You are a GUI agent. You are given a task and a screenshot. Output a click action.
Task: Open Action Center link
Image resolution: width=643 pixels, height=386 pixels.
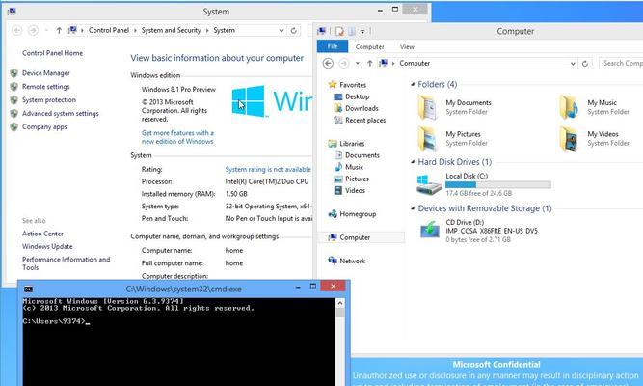click(x=42, y=234)
